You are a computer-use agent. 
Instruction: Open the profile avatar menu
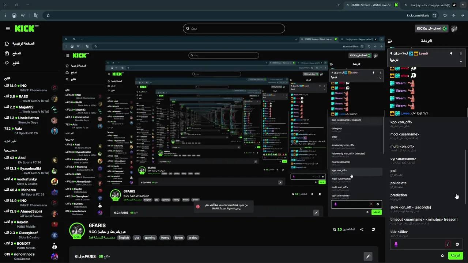click(454, 28)
